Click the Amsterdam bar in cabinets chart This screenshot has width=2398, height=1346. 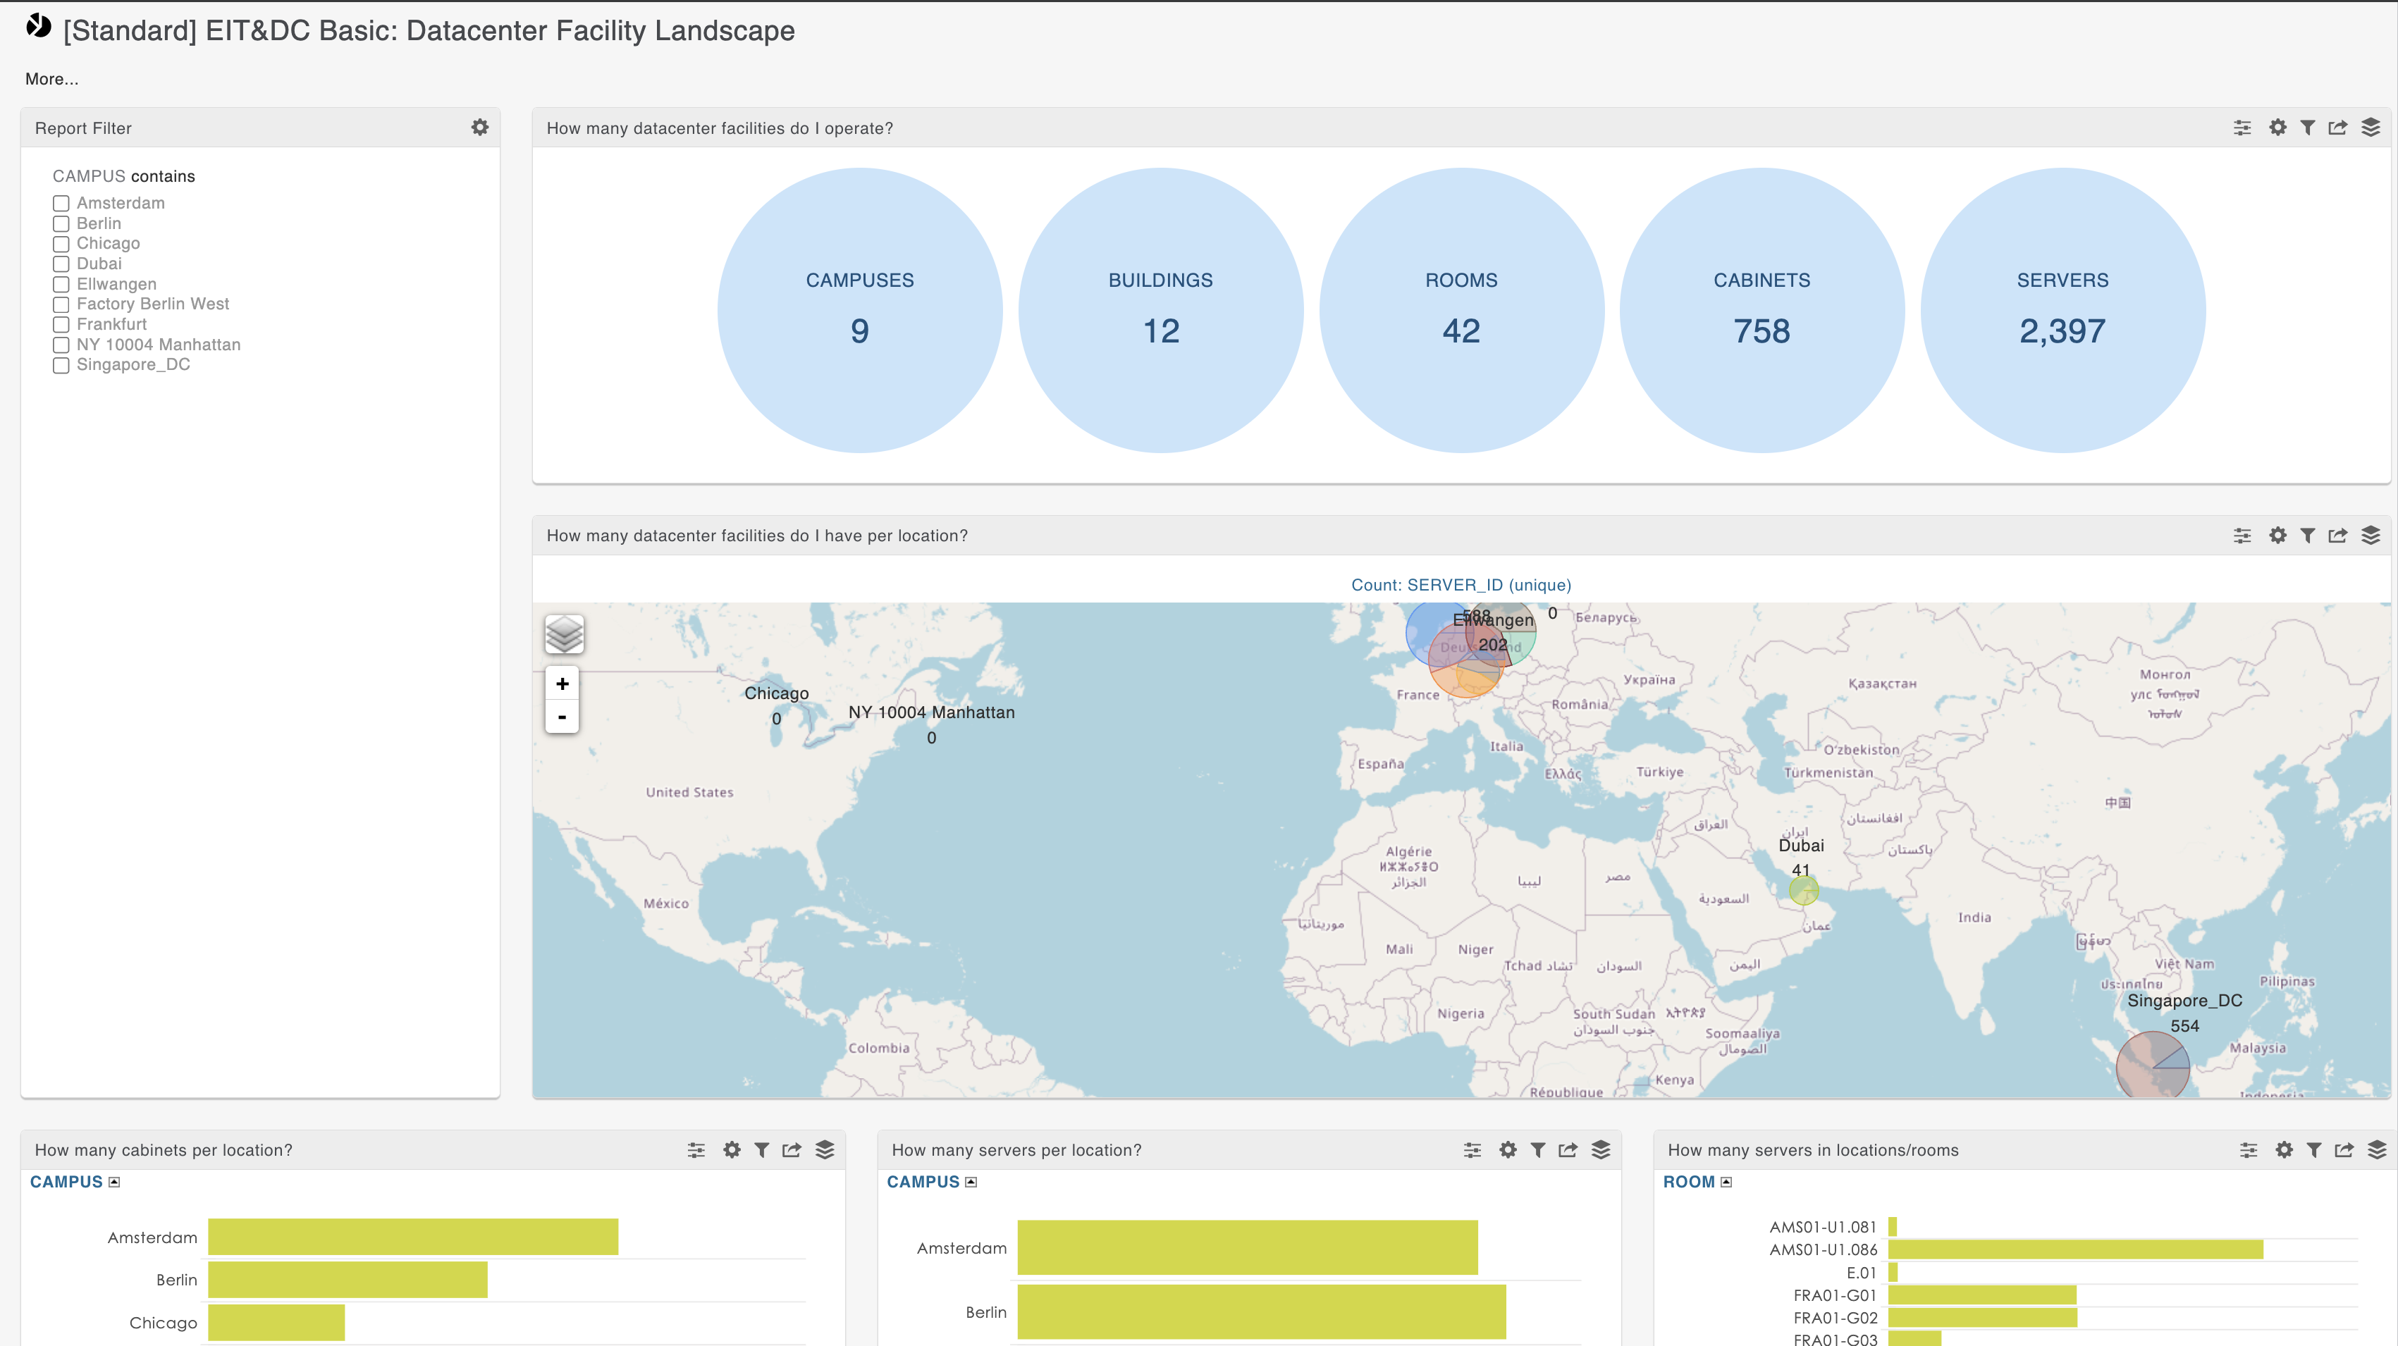coord(412,1237)
